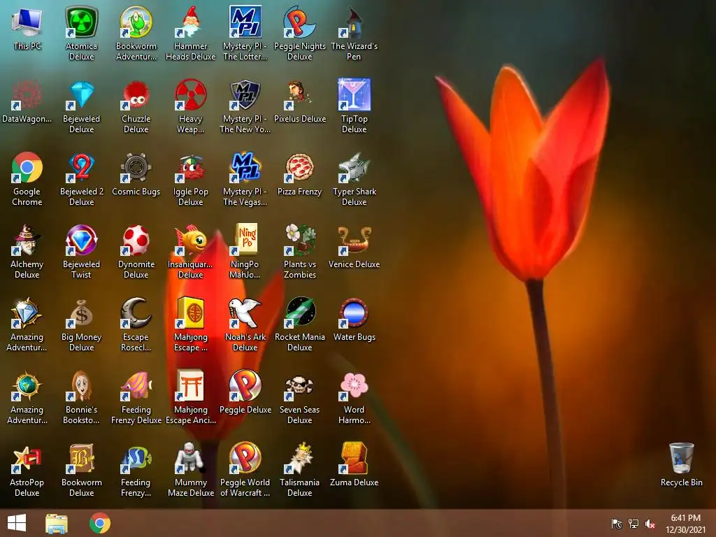Select the Water Bugs icon

pos(354,313)
